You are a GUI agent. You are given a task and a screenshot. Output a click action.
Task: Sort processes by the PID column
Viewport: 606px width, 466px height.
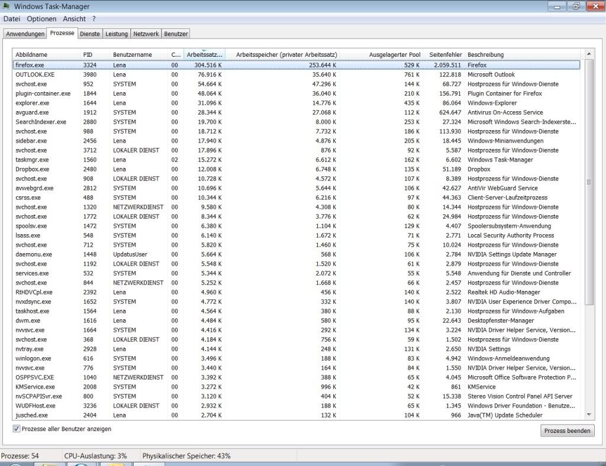tap(95, 55)
